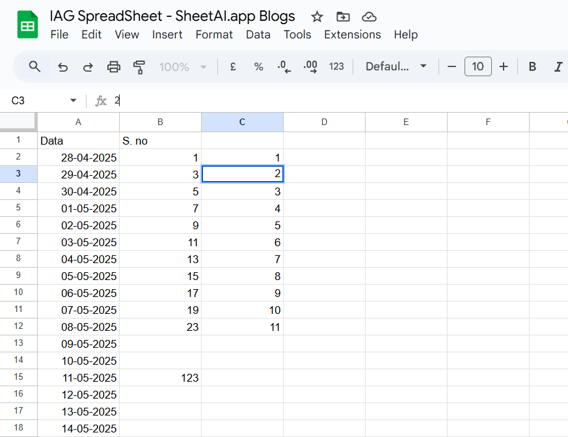Open the Google Sheets home icon
Image resolution: width=568 pixels, height=437 pixels.
coord(27,25)
